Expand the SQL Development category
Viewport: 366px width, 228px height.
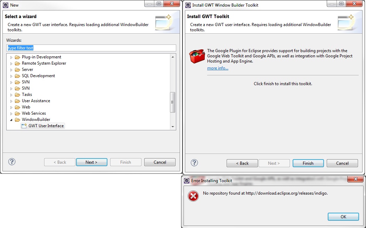coord(11,76)
